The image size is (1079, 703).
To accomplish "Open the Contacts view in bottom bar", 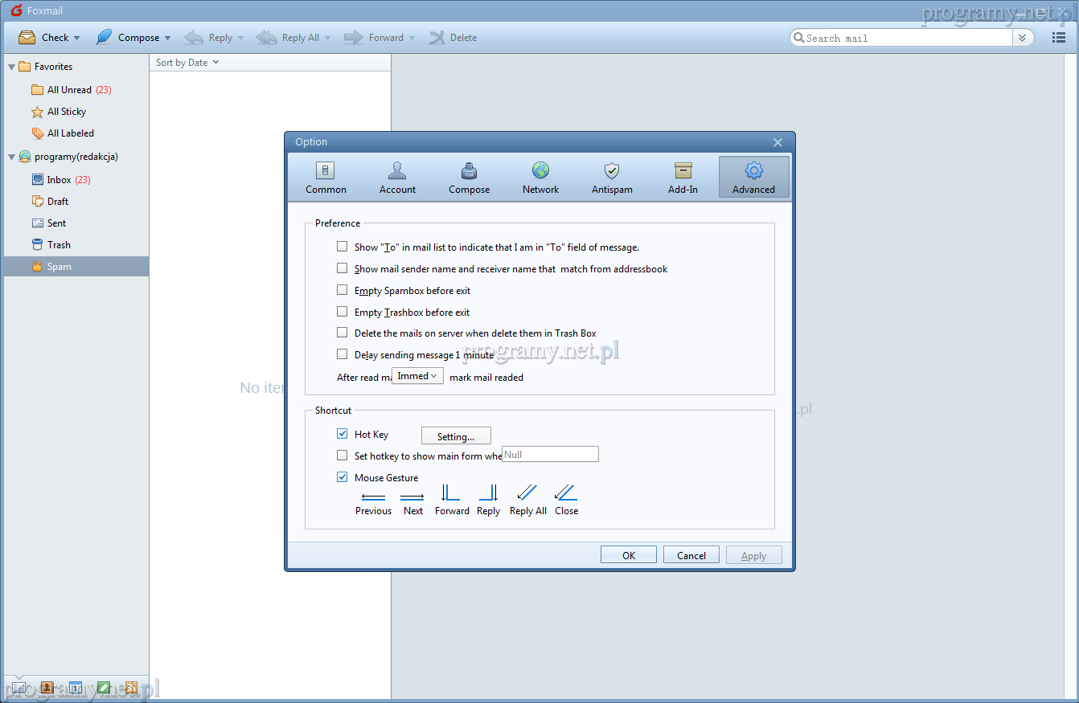I will [x=47, y=688].
